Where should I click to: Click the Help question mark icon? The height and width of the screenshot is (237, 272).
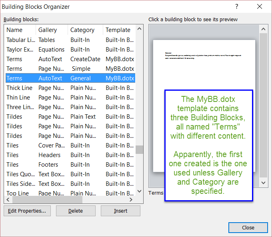coord(237,6)
